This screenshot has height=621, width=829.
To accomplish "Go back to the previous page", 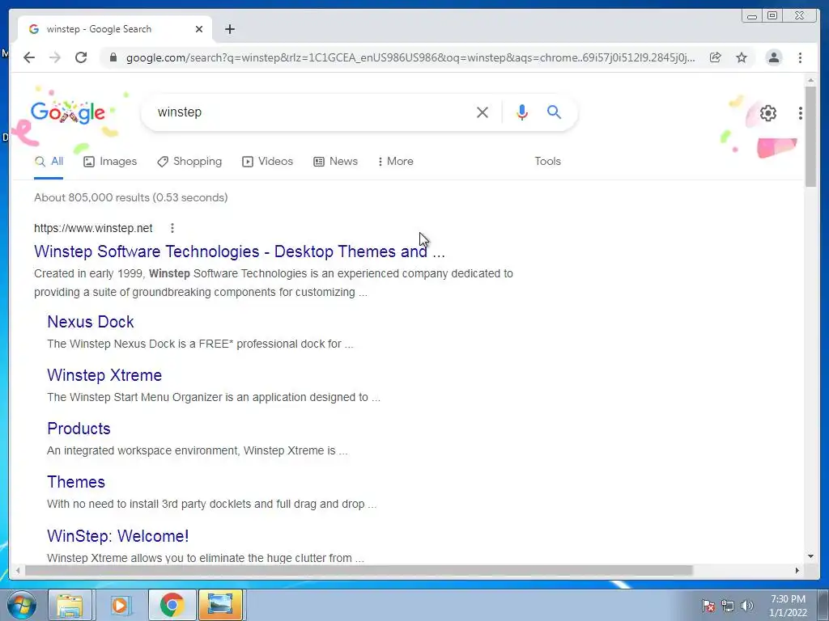I will point(29,57).
